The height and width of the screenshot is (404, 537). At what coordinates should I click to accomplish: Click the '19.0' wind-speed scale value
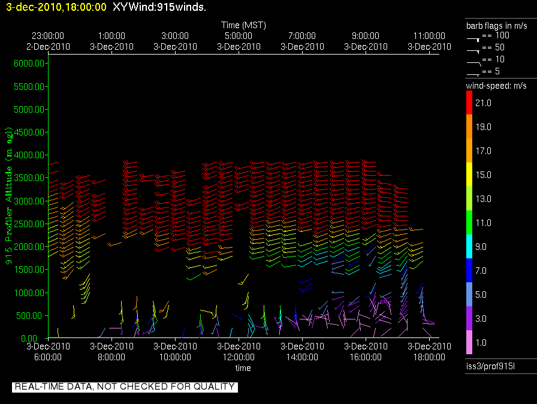pos(483,127)
